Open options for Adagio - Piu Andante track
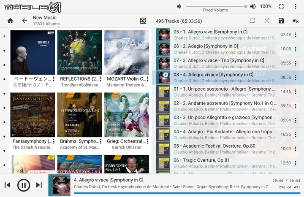The width and height of the screenshot is (304, 197). 296,135
